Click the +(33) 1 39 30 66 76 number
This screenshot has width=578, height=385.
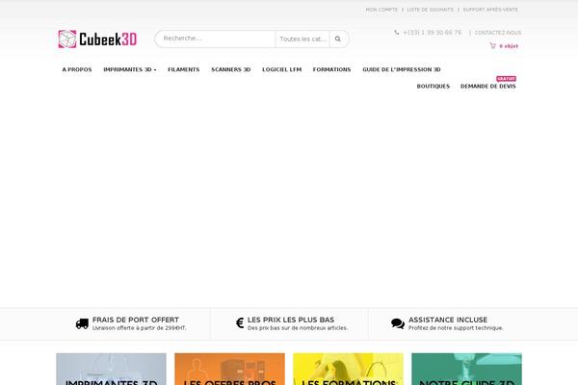(432, 33)
